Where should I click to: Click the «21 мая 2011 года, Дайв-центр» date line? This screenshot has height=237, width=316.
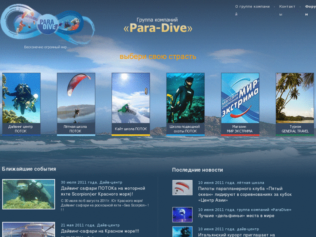tap(90, 225)
